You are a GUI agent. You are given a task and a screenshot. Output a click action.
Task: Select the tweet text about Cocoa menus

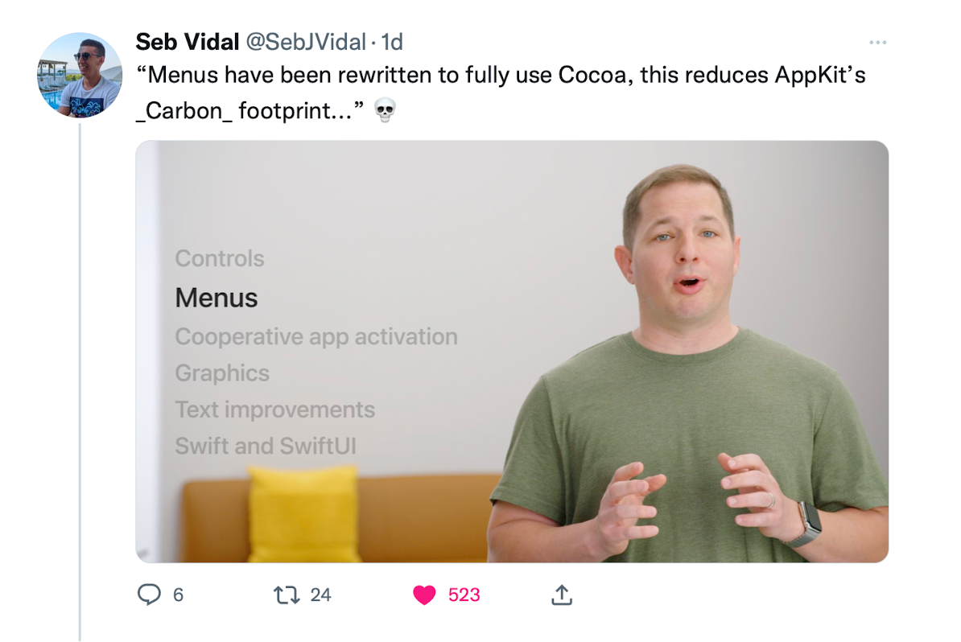point(500,93)
